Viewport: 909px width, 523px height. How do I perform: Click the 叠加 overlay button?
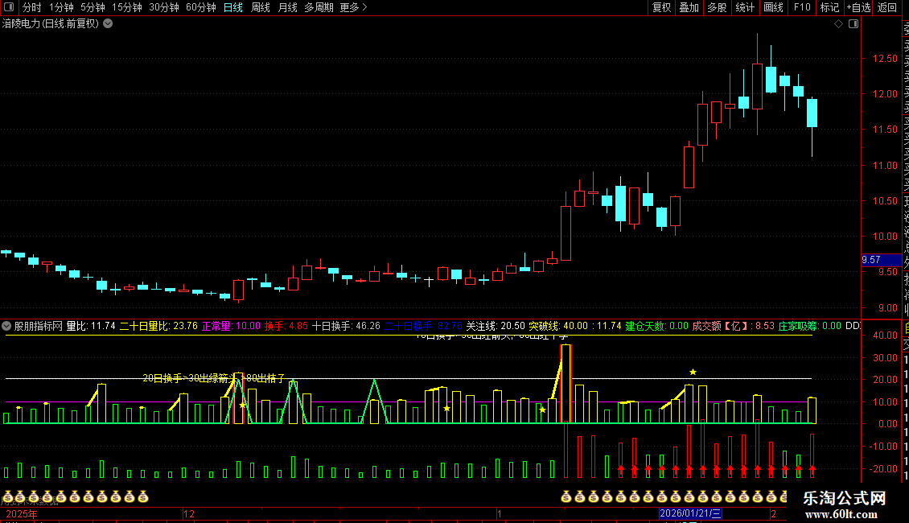pos(689,7)
